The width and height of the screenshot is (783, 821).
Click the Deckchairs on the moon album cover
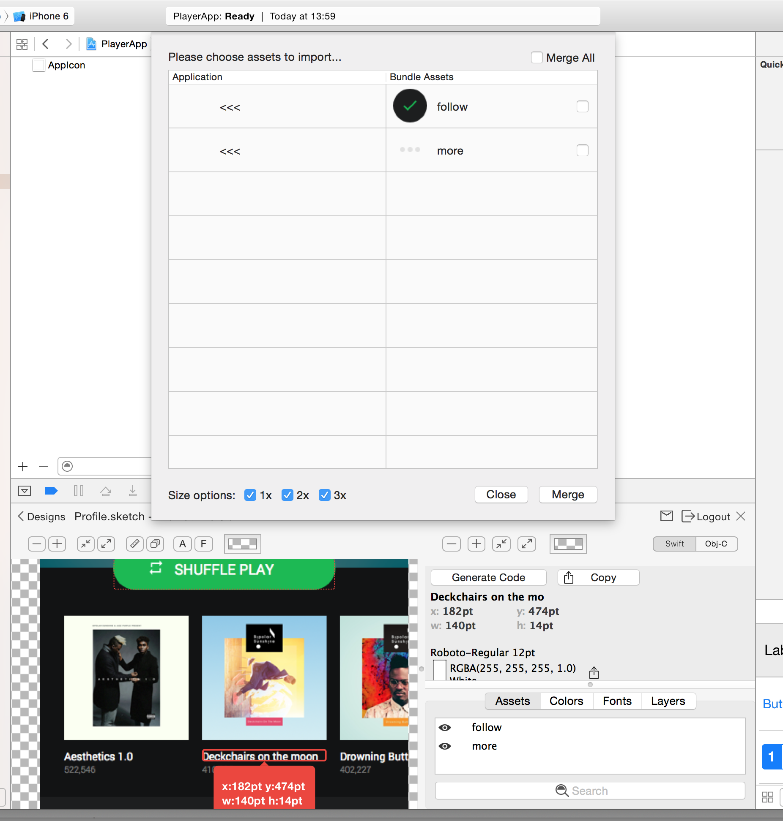point(264,677)
